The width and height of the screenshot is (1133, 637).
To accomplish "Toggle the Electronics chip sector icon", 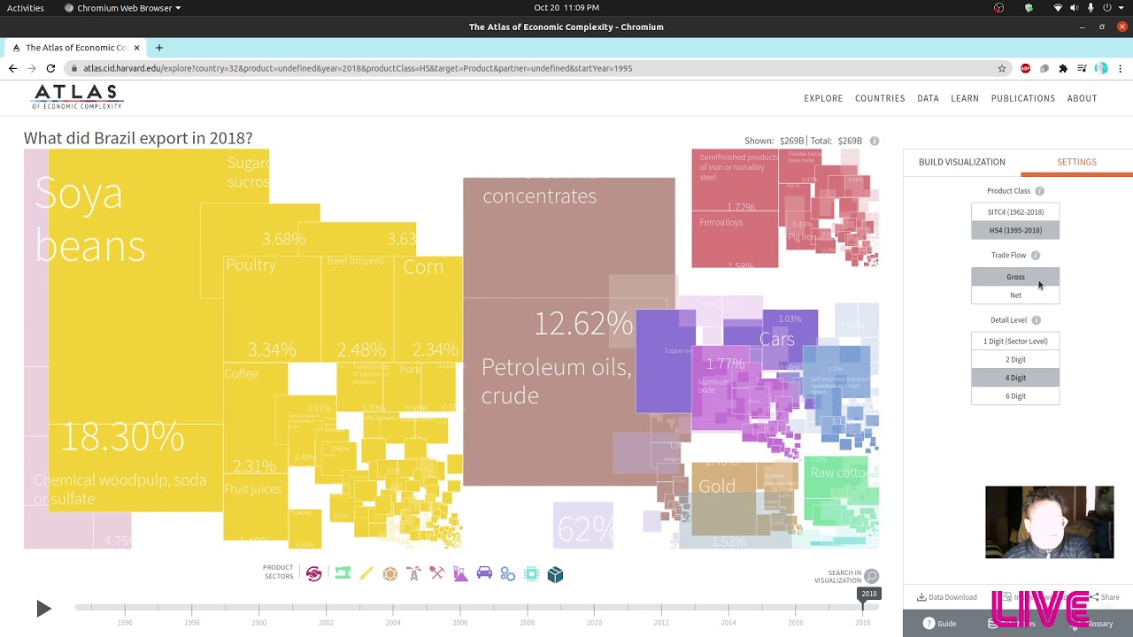I will 531,574.
